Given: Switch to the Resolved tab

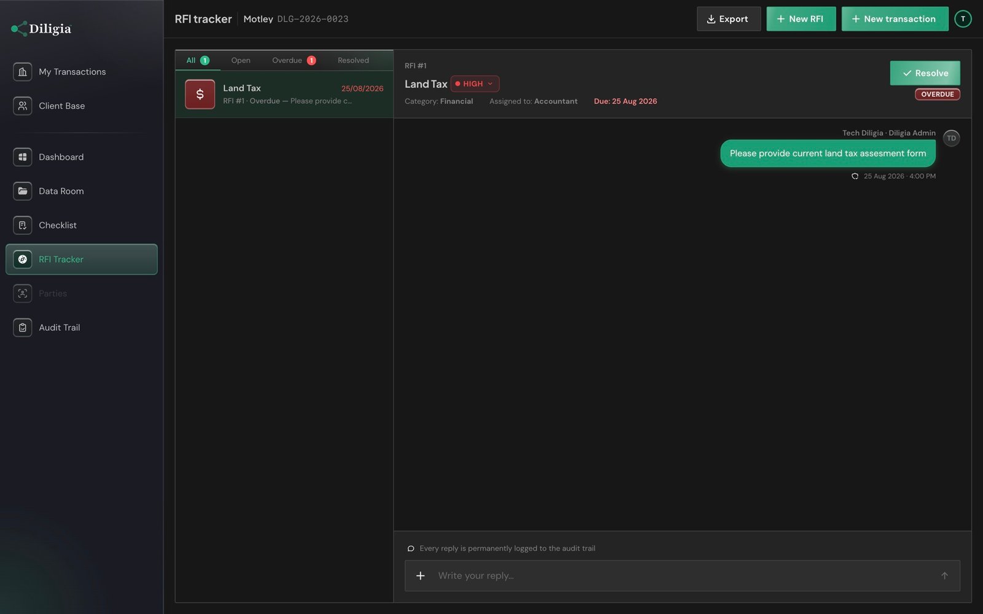Looking at the screenshot, I should pyautogui.click(x=353, y=60).
